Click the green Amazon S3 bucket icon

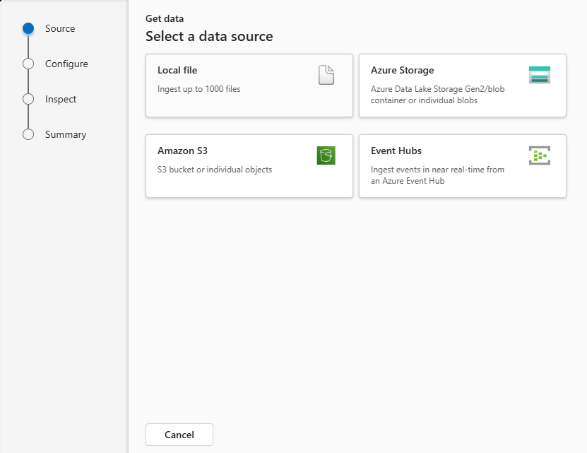point(326,155)
